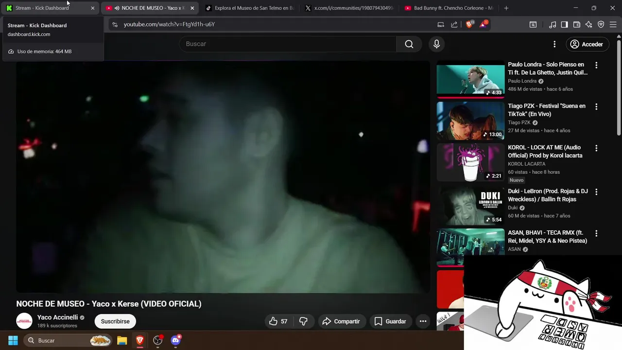This screenshot has height=350, width=622.
Task: Close the NOCHE DE MUSEO tab
Action: (192, 8)
